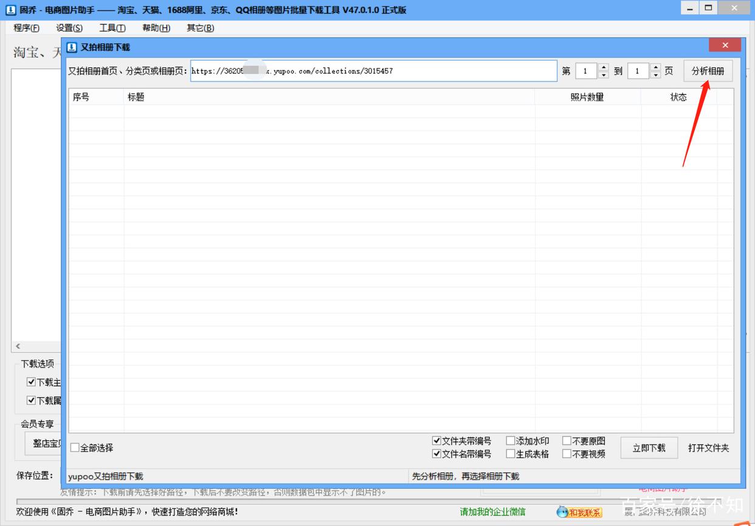Enable the 添加水印 watermark option

pos(511,440)
